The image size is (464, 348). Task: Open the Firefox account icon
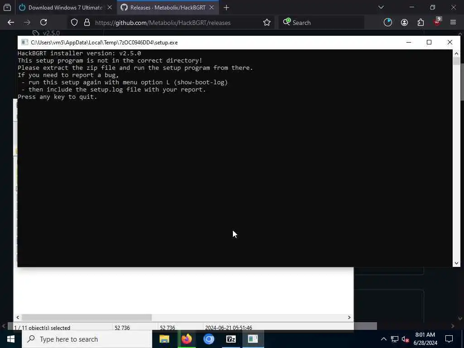[404, 23]
